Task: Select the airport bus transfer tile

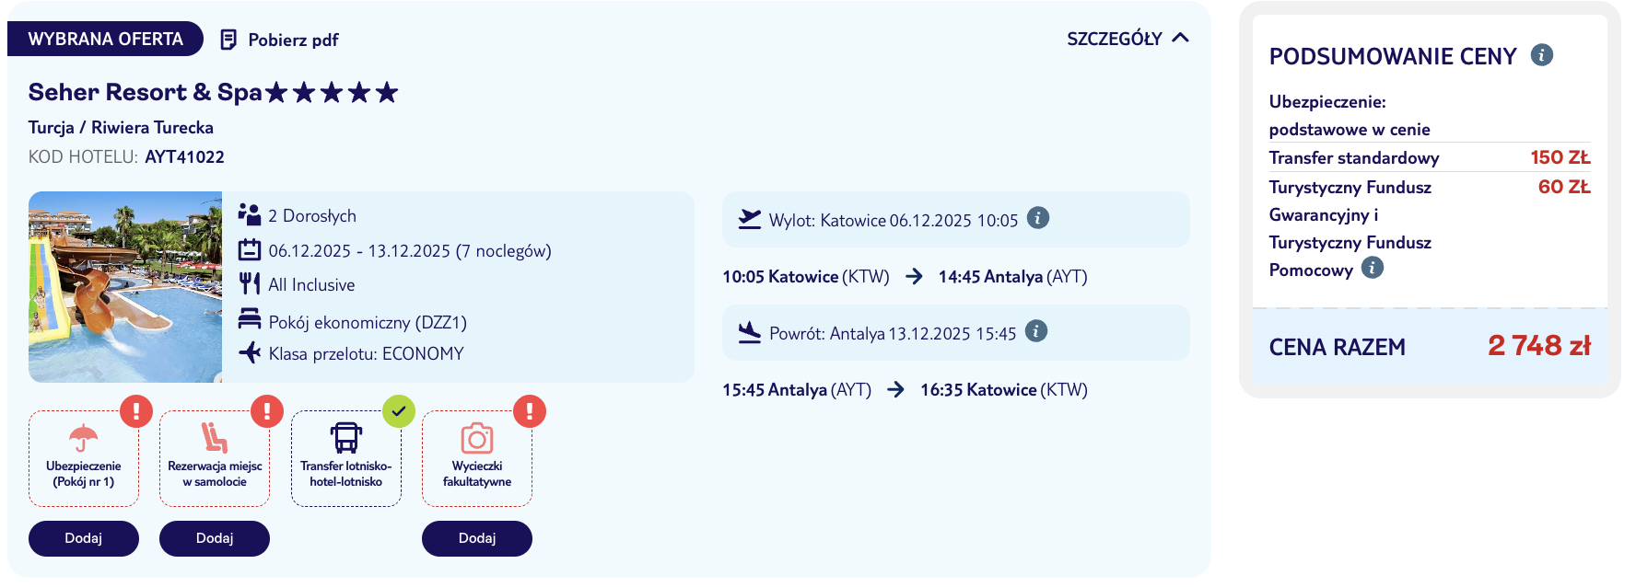Action: [x=346, y=458]
